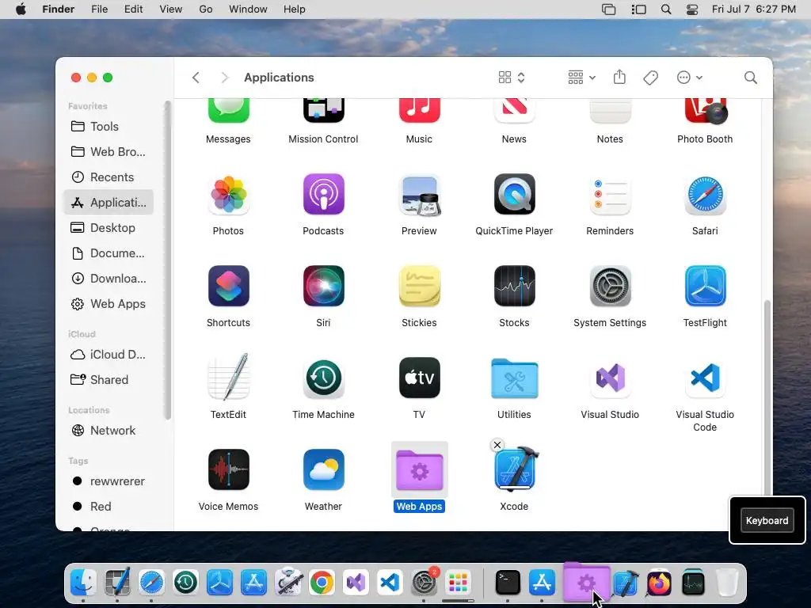Open Recents in sidebar
The width and height of the screenshot is (811, 608).
[109, 177]
